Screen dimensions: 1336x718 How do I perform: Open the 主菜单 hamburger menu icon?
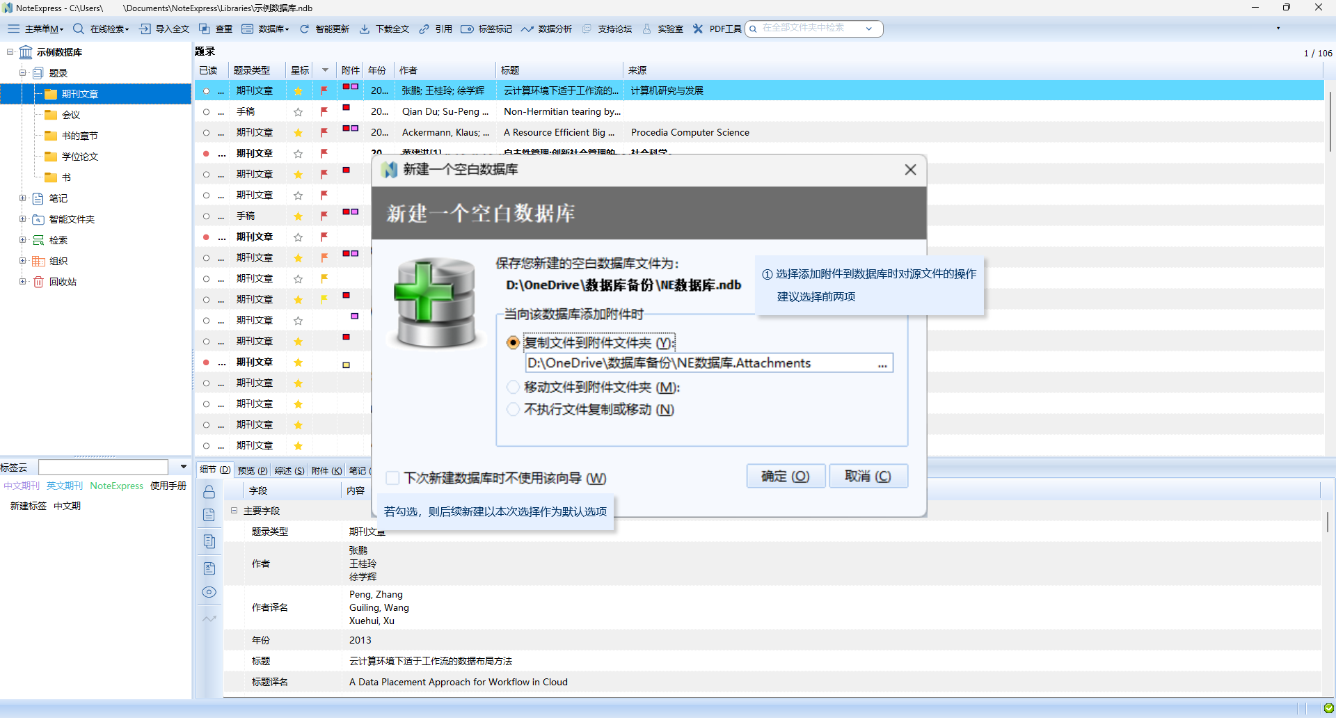coord(13,29)
